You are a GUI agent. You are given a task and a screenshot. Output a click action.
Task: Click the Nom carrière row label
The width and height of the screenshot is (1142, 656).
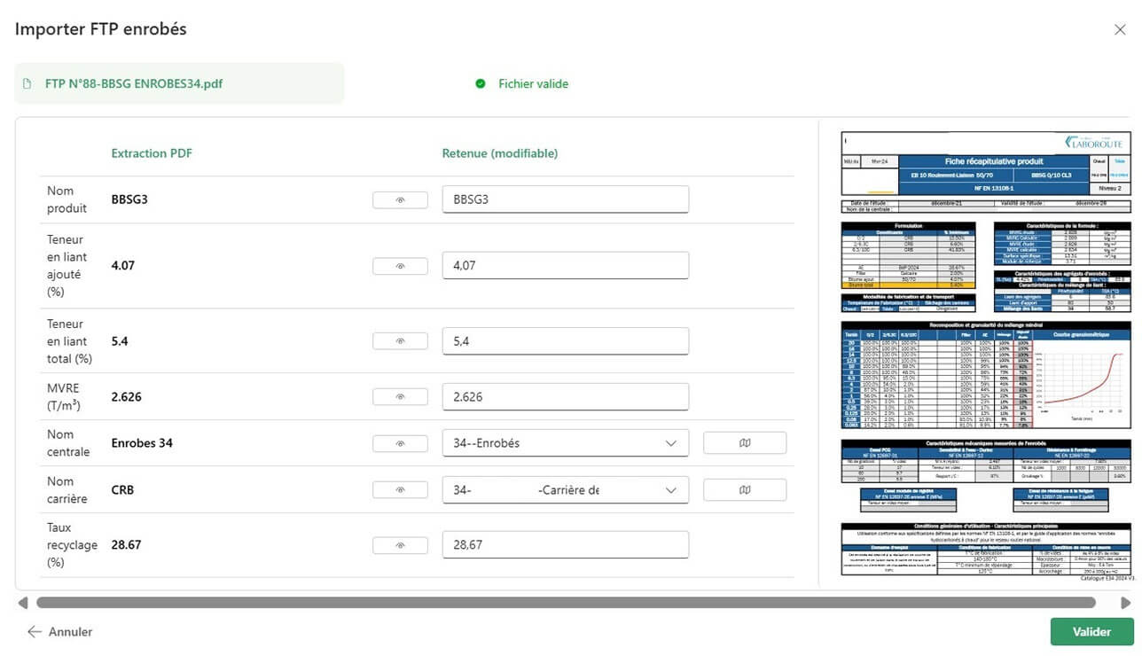tap(67, 489)
